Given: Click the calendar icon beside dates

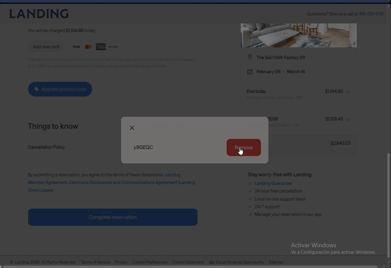Looking at the screenshot, I should [250, 72].
